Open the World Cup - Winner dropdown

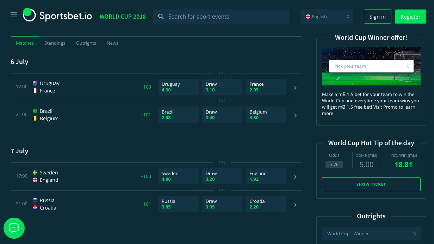click(371, 233)
